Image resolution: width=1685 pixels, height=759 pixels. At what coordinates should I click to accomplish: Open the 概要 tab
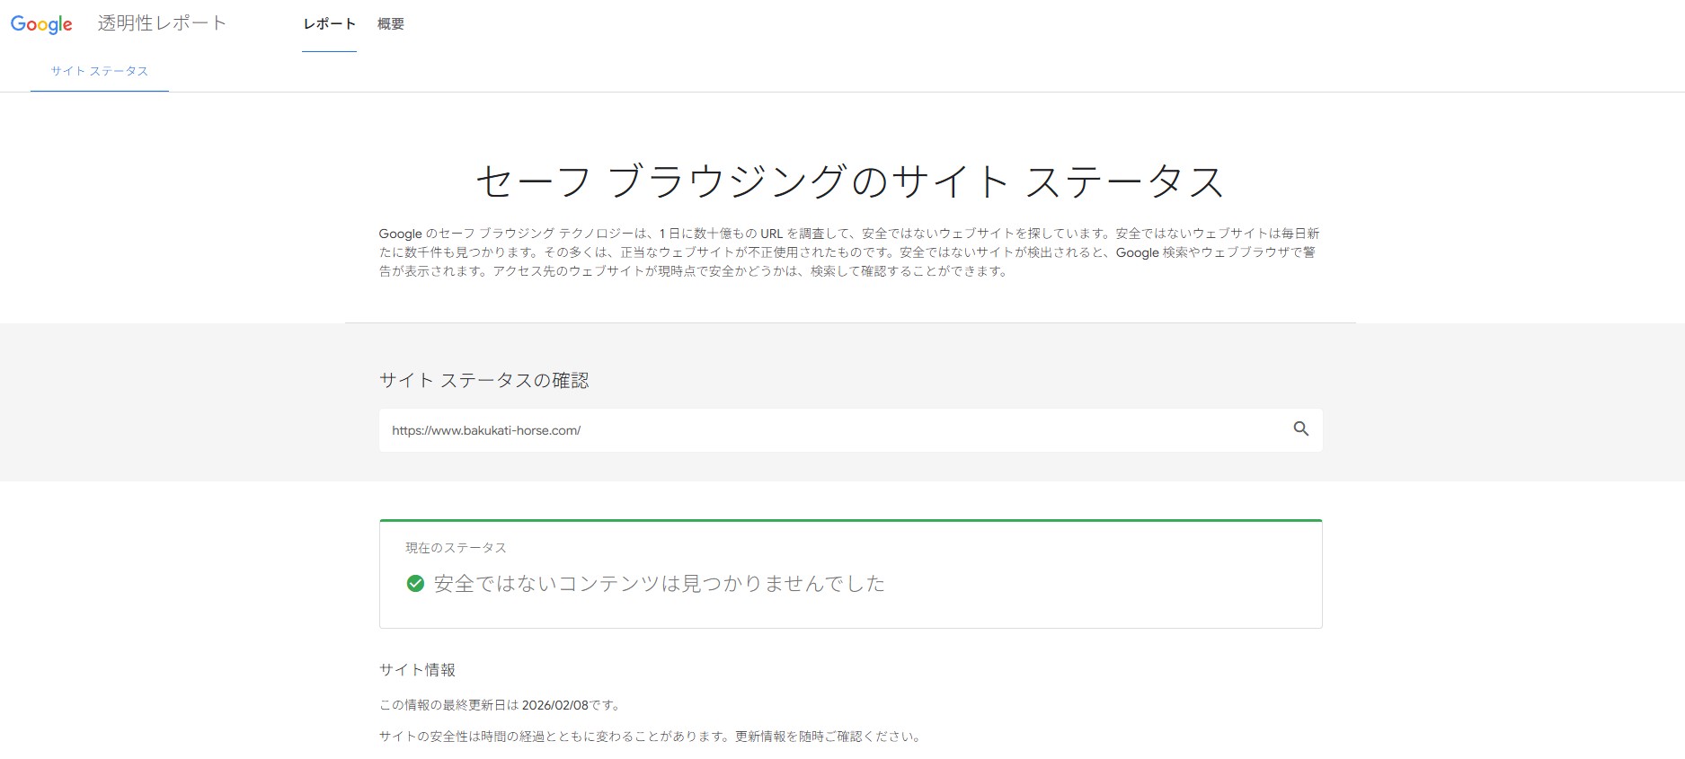coord(390,24)
